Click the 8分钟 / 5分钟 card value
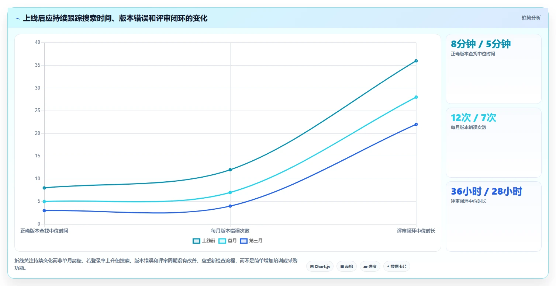The height and width of the screenshot is (286, 556). tap(481, 44)
